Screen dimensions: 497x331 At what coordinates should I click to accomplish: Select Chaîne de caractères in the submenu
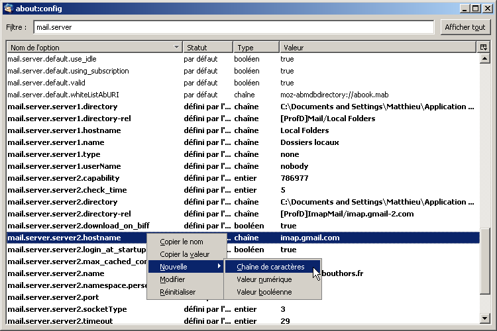pyautogui.click(x=271, y=267)
